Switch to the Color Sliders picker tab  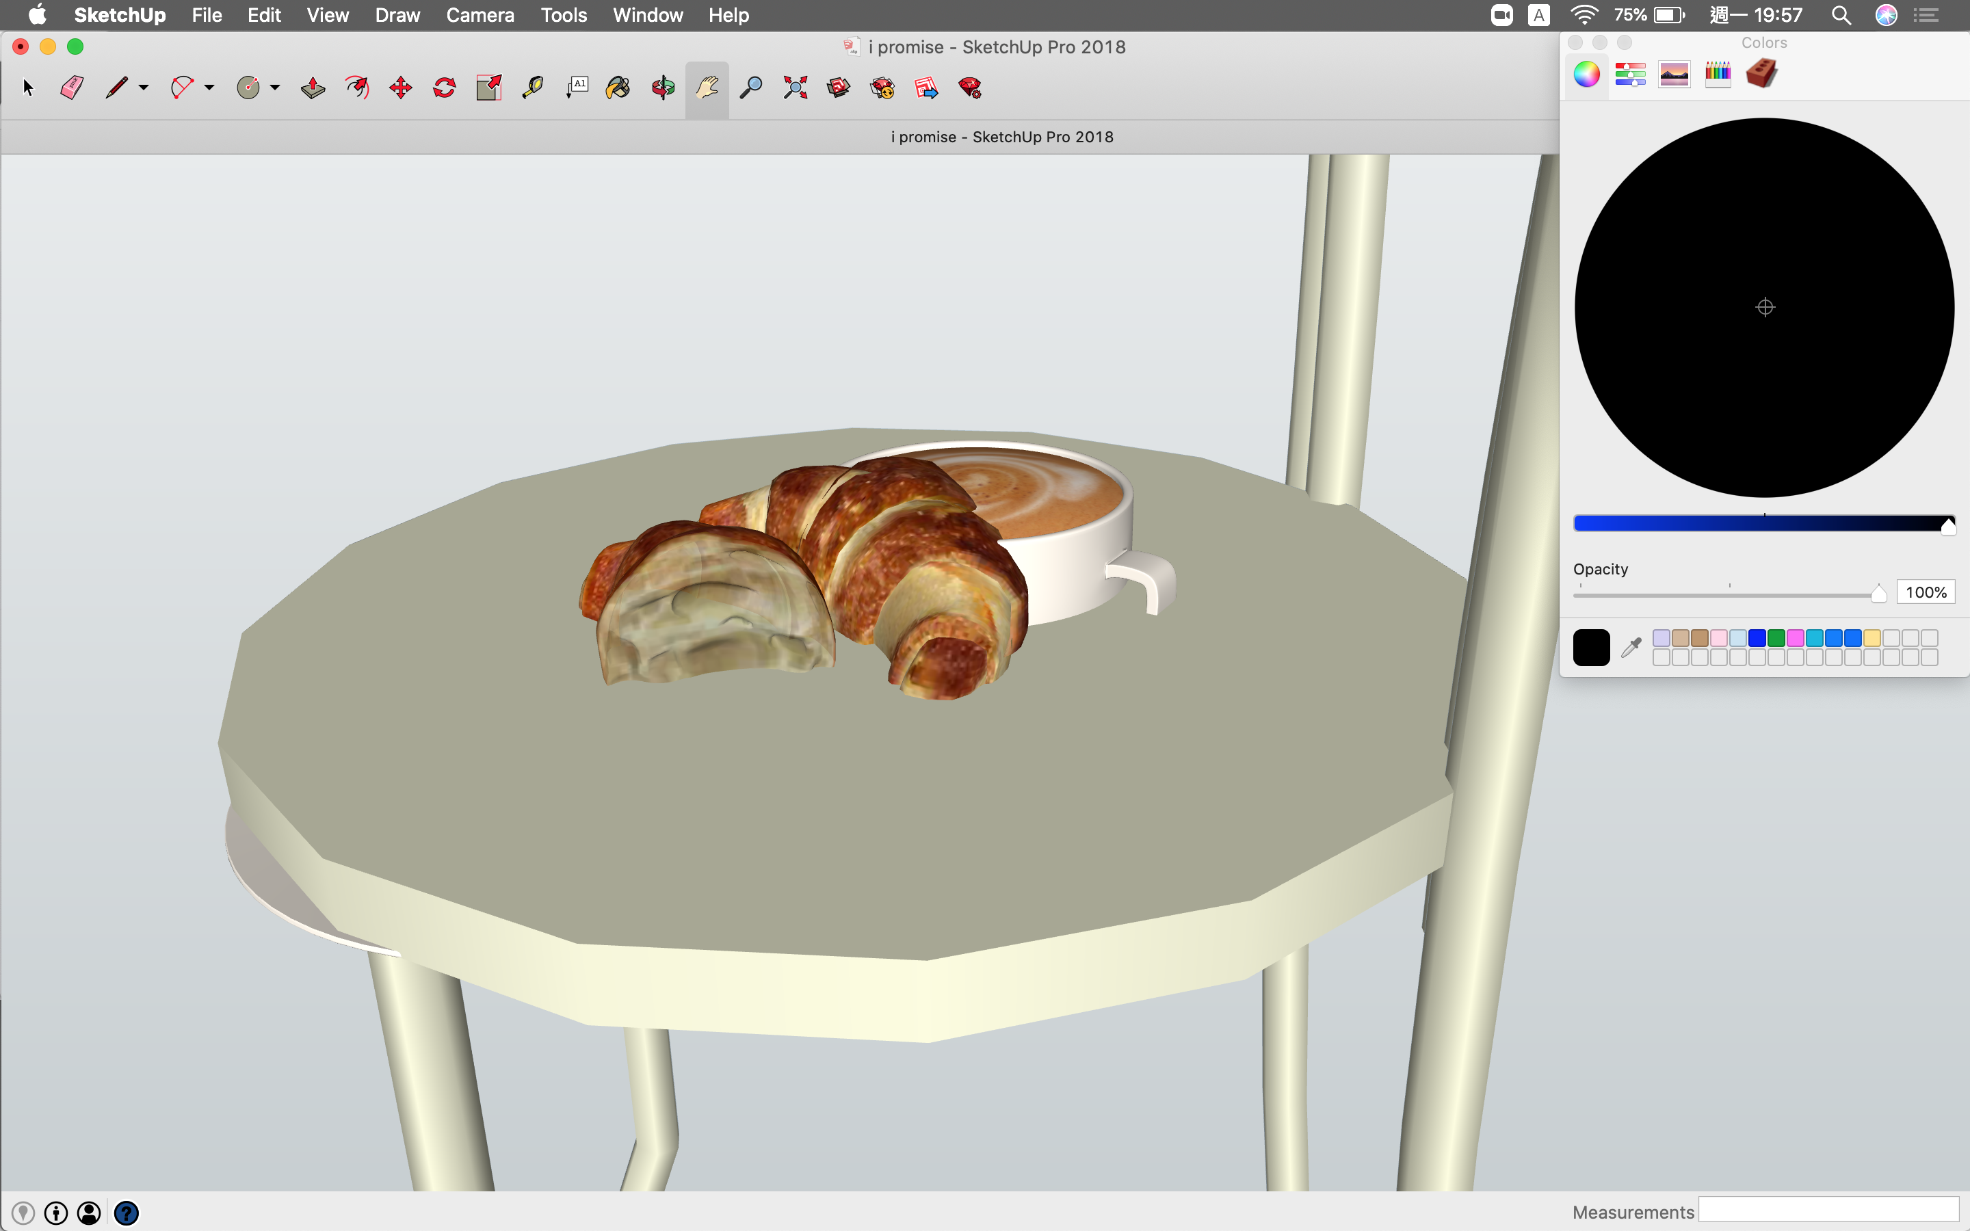[1630, 75]
